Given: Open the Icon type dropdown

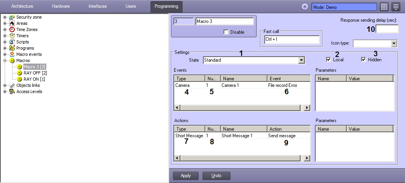Looking at the screenshot, I should click(x=394, y=43).
